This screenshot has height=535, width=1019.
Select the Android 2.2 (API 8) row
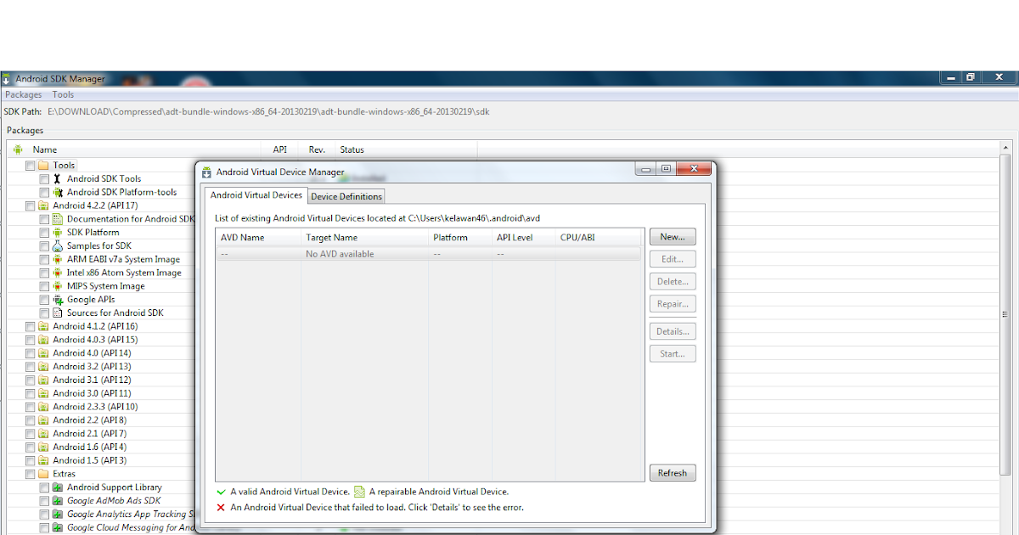click(89, 420)
